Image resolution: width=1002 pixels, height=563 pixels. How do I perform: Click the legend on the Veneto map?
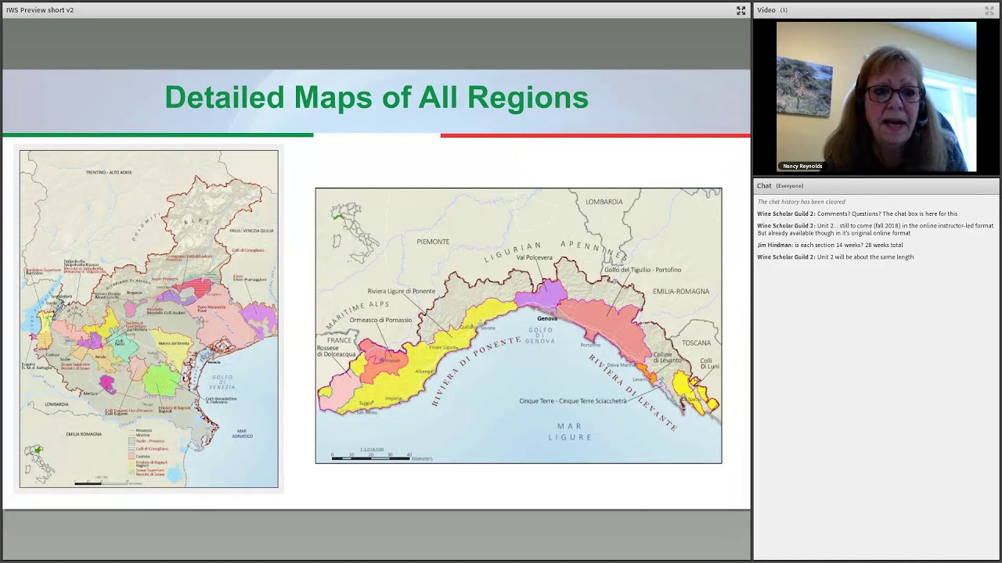(x=150, y=452)
